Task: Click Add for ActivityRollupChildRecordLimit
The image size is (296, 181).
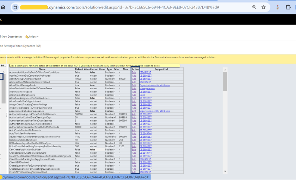Action: (134, 79)
